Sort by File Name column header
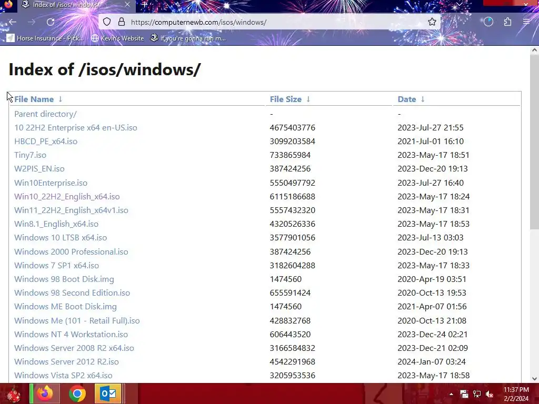The width and height of the screenshot is (539, 404). coord(34,99)
